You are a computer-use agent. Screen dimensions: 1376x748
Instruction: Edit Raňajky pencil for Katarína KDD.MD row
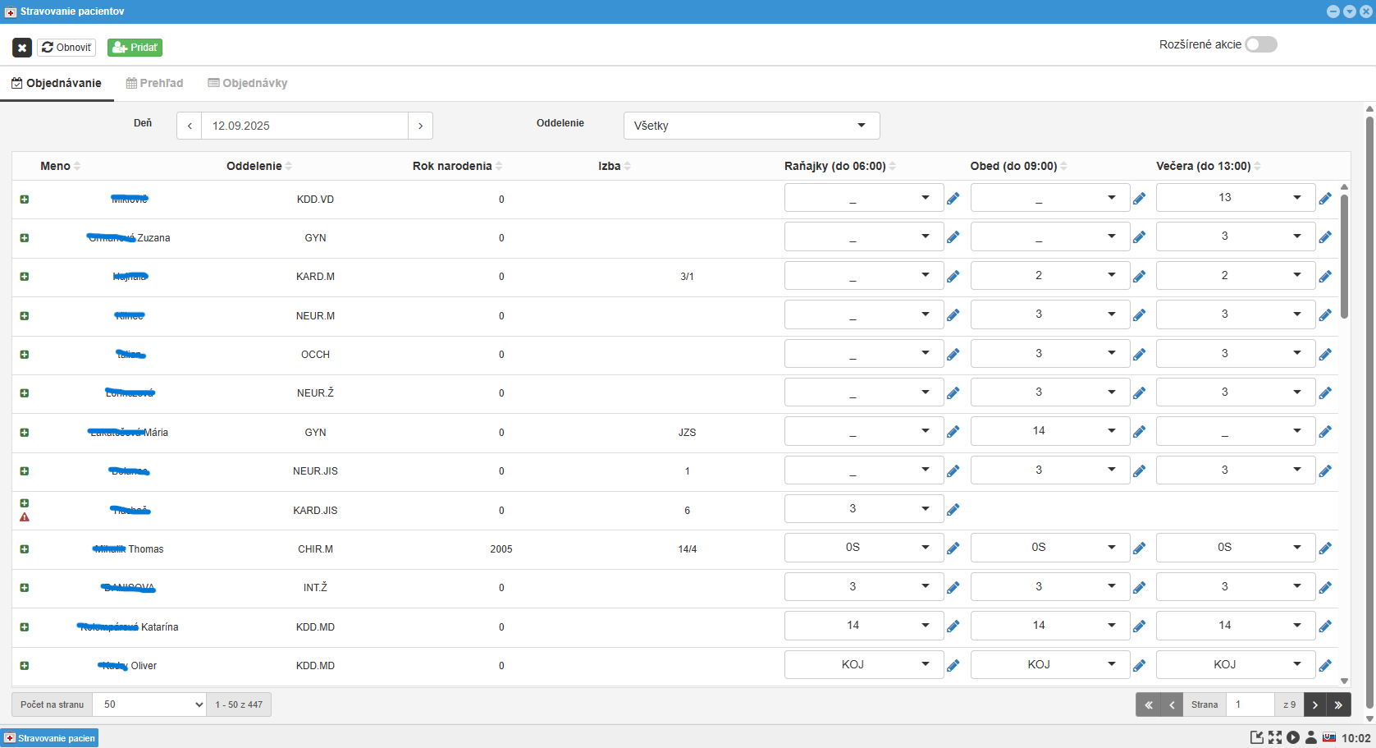coord(953,626)
